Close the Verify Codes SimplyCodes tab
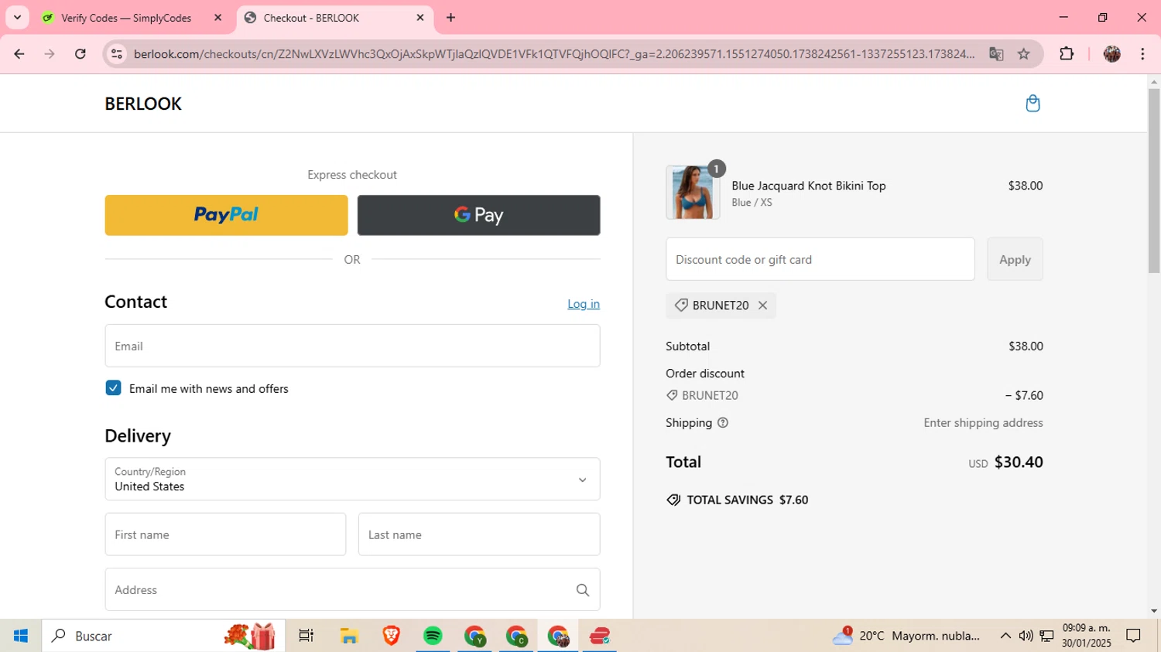 pos(217,18)
